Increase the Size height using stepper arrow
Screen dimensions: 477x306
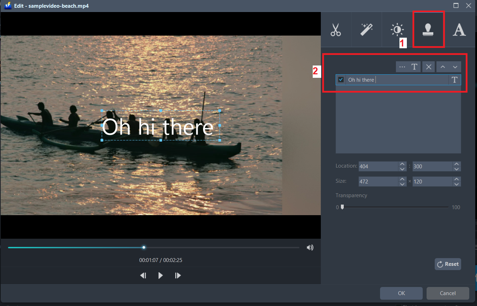click(x=456, y=179)
